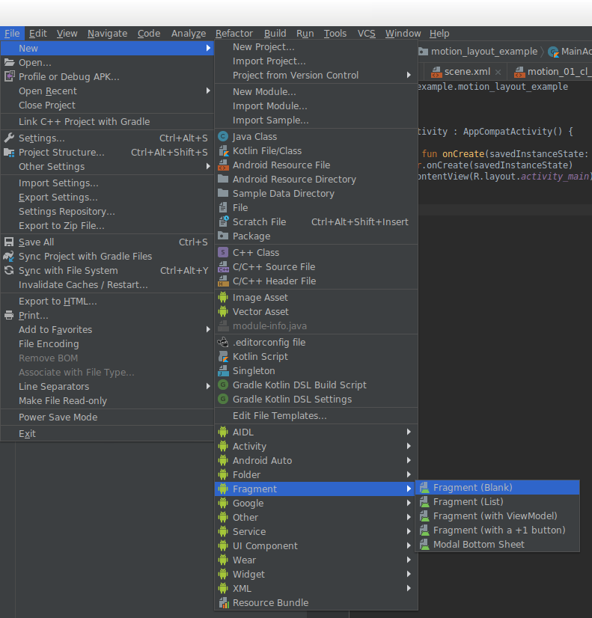This screenshot has height=618, width=592.
Task: Click the Image Asset android icon
Action: (223, 298)
